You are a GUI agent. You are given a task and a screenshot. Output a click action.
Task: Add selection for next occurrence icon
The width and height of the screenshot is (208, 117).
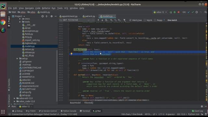pyautogui.click(x=111, y=20)
